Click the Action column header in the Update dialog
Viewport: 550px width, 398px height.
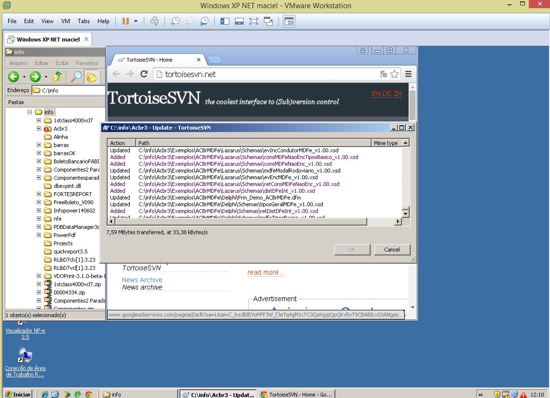tap(122, 143)
